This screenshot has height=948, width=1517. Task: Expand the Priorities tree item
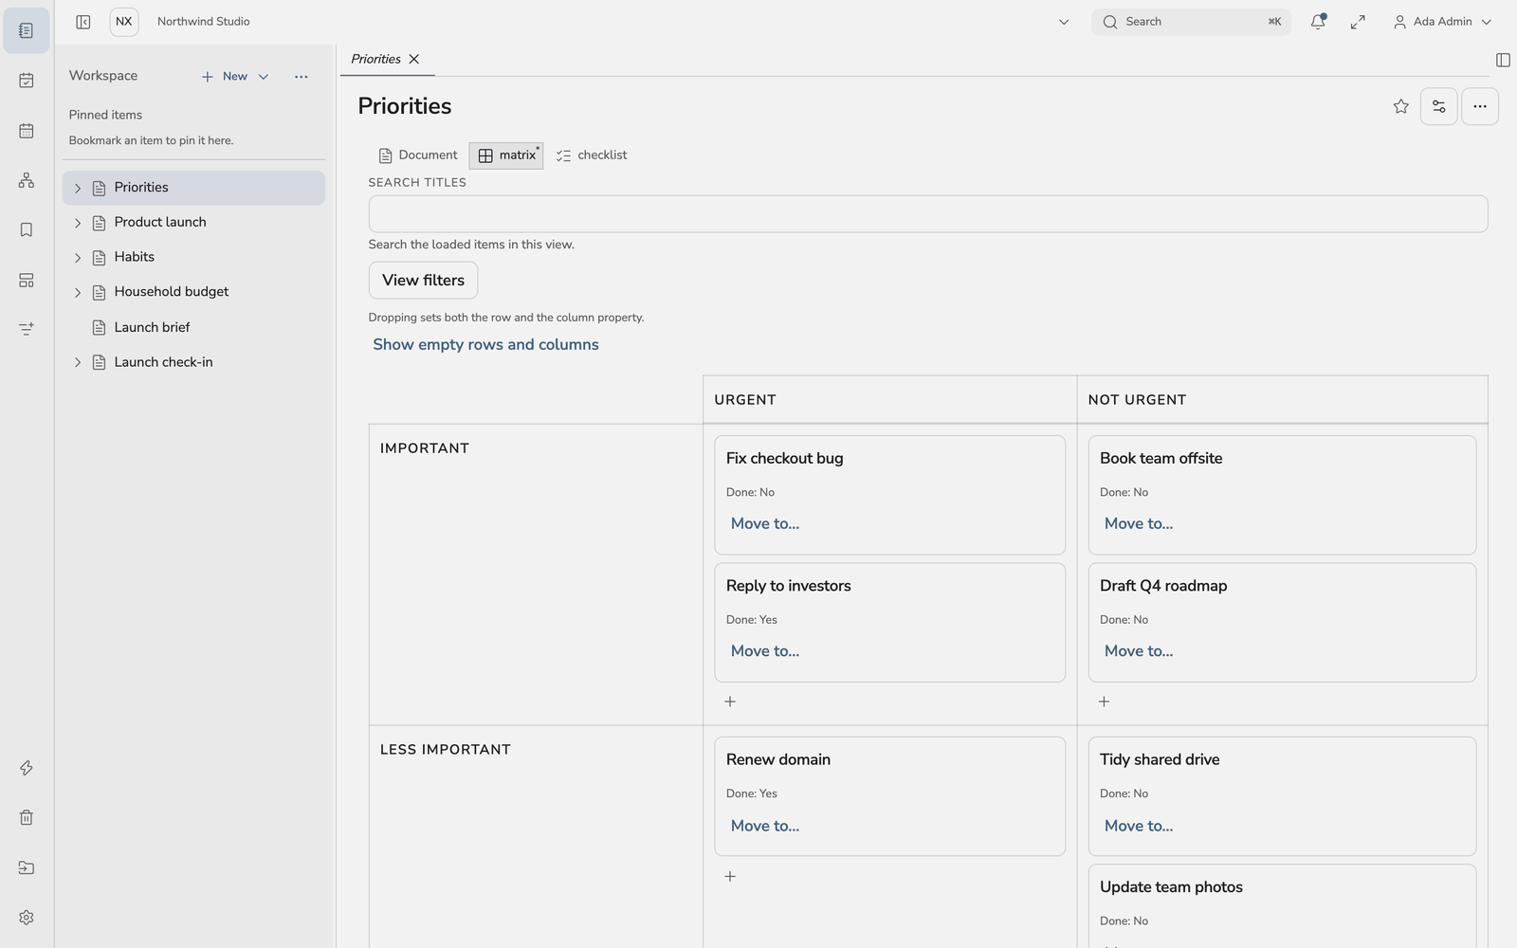point(78,189)
